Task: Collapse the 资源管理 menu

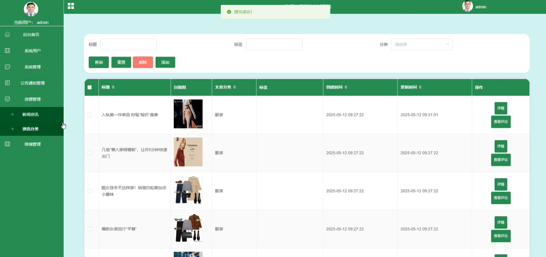Action: pos(32,99)
